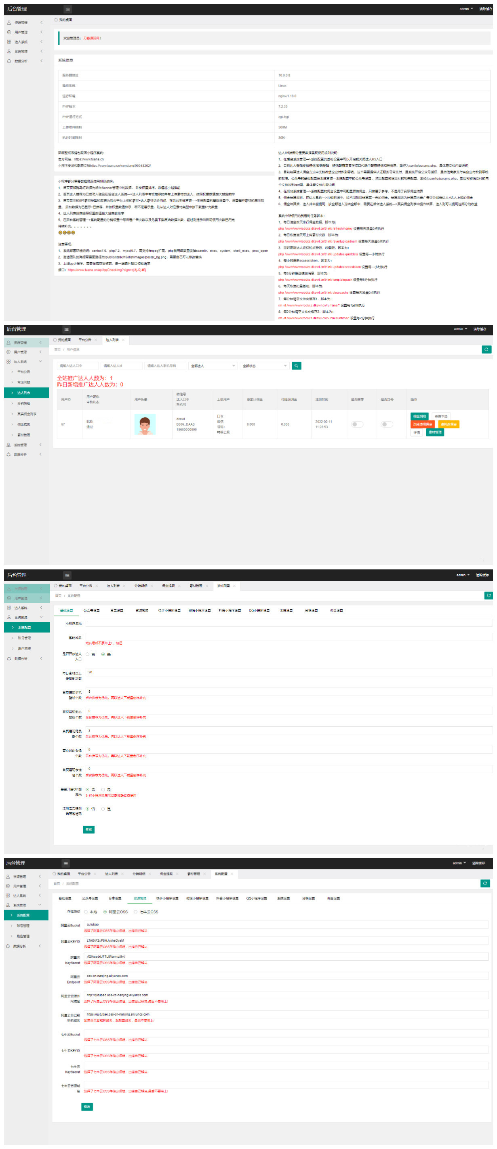Click the 数据分析 sidebar icon in the top dashboard
The height and width of the screenshot is (1149, 497).
click(9, 61)
